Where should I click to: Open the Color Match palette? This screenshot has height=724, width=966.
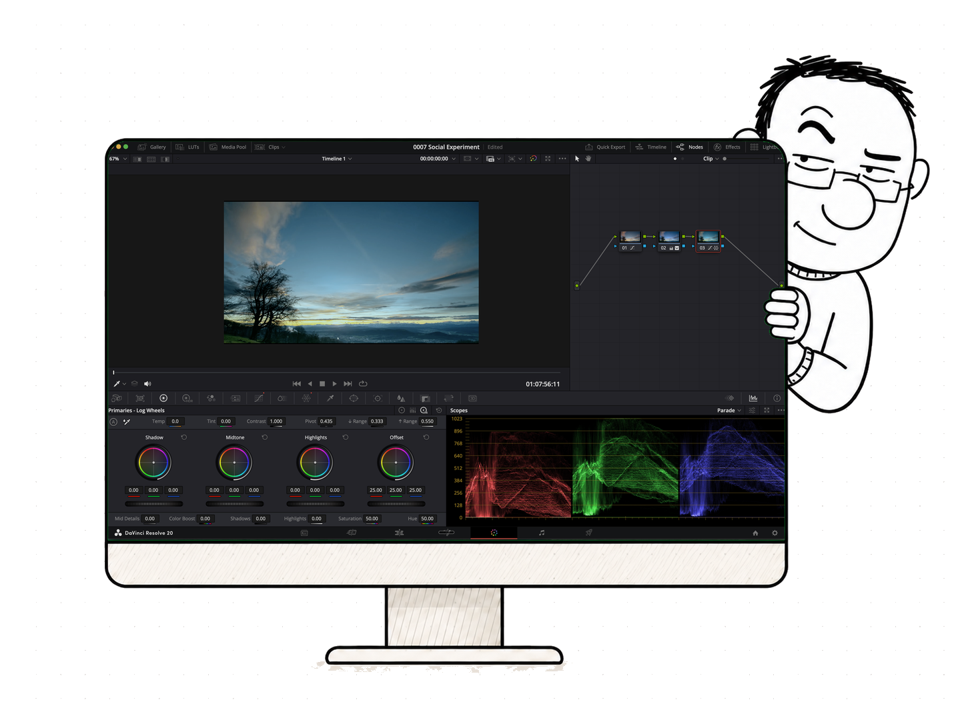tap(140, 398)
